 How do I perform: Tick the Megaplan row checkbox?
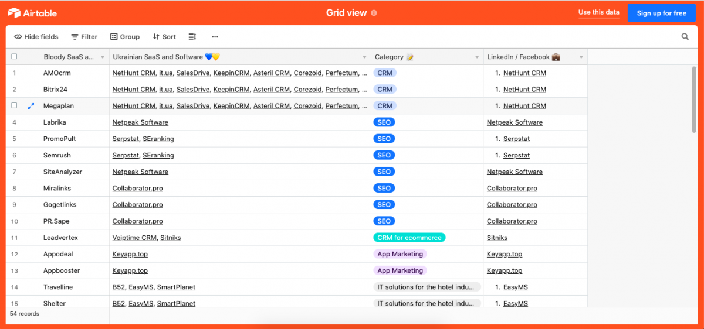[14, 106]
